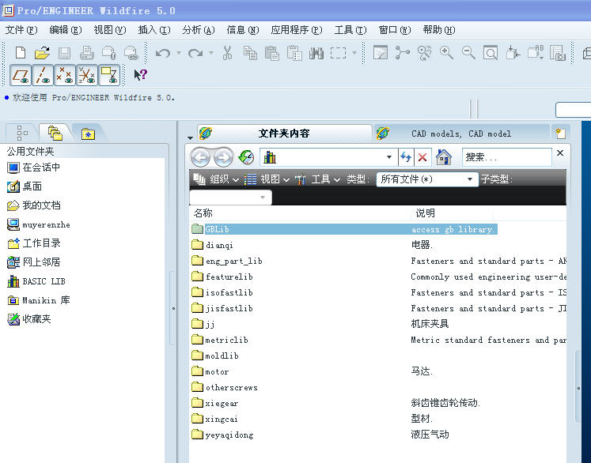Image resolution: width=591 pixels, height=463 pixels.
Task: Click the Refit view icon
Action: 491,53
